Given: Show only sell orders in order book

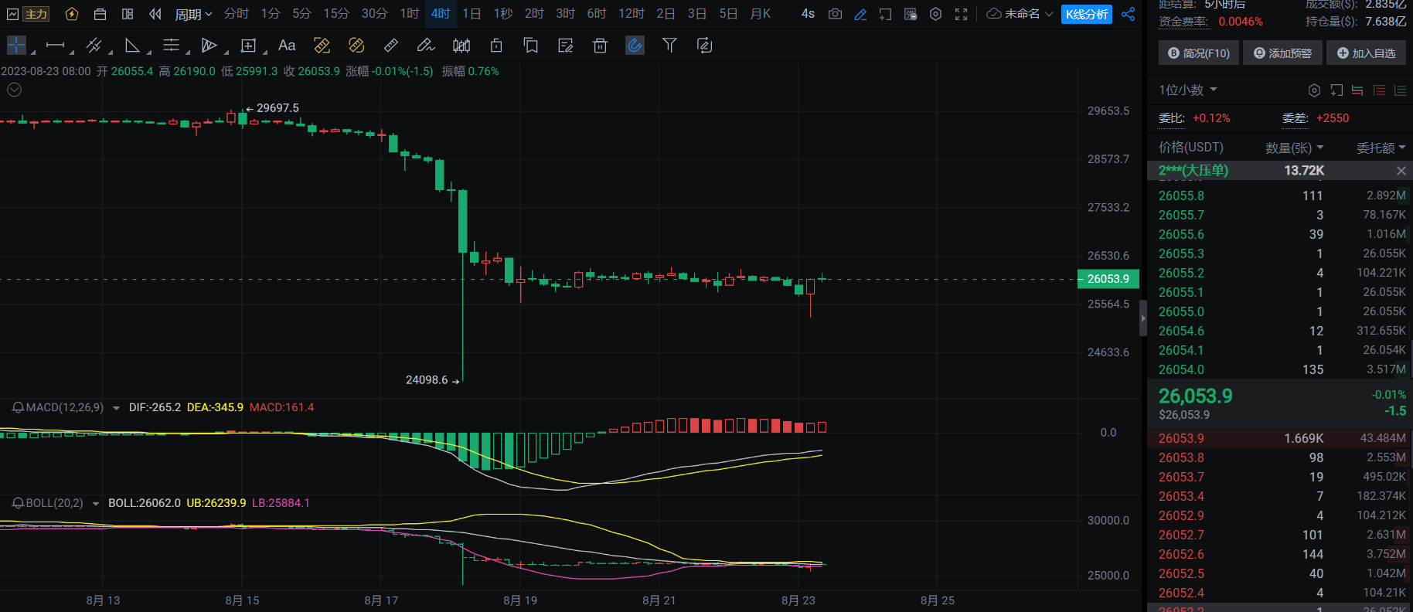Looking at the screenshot, I should click(x=1379, y=90).
